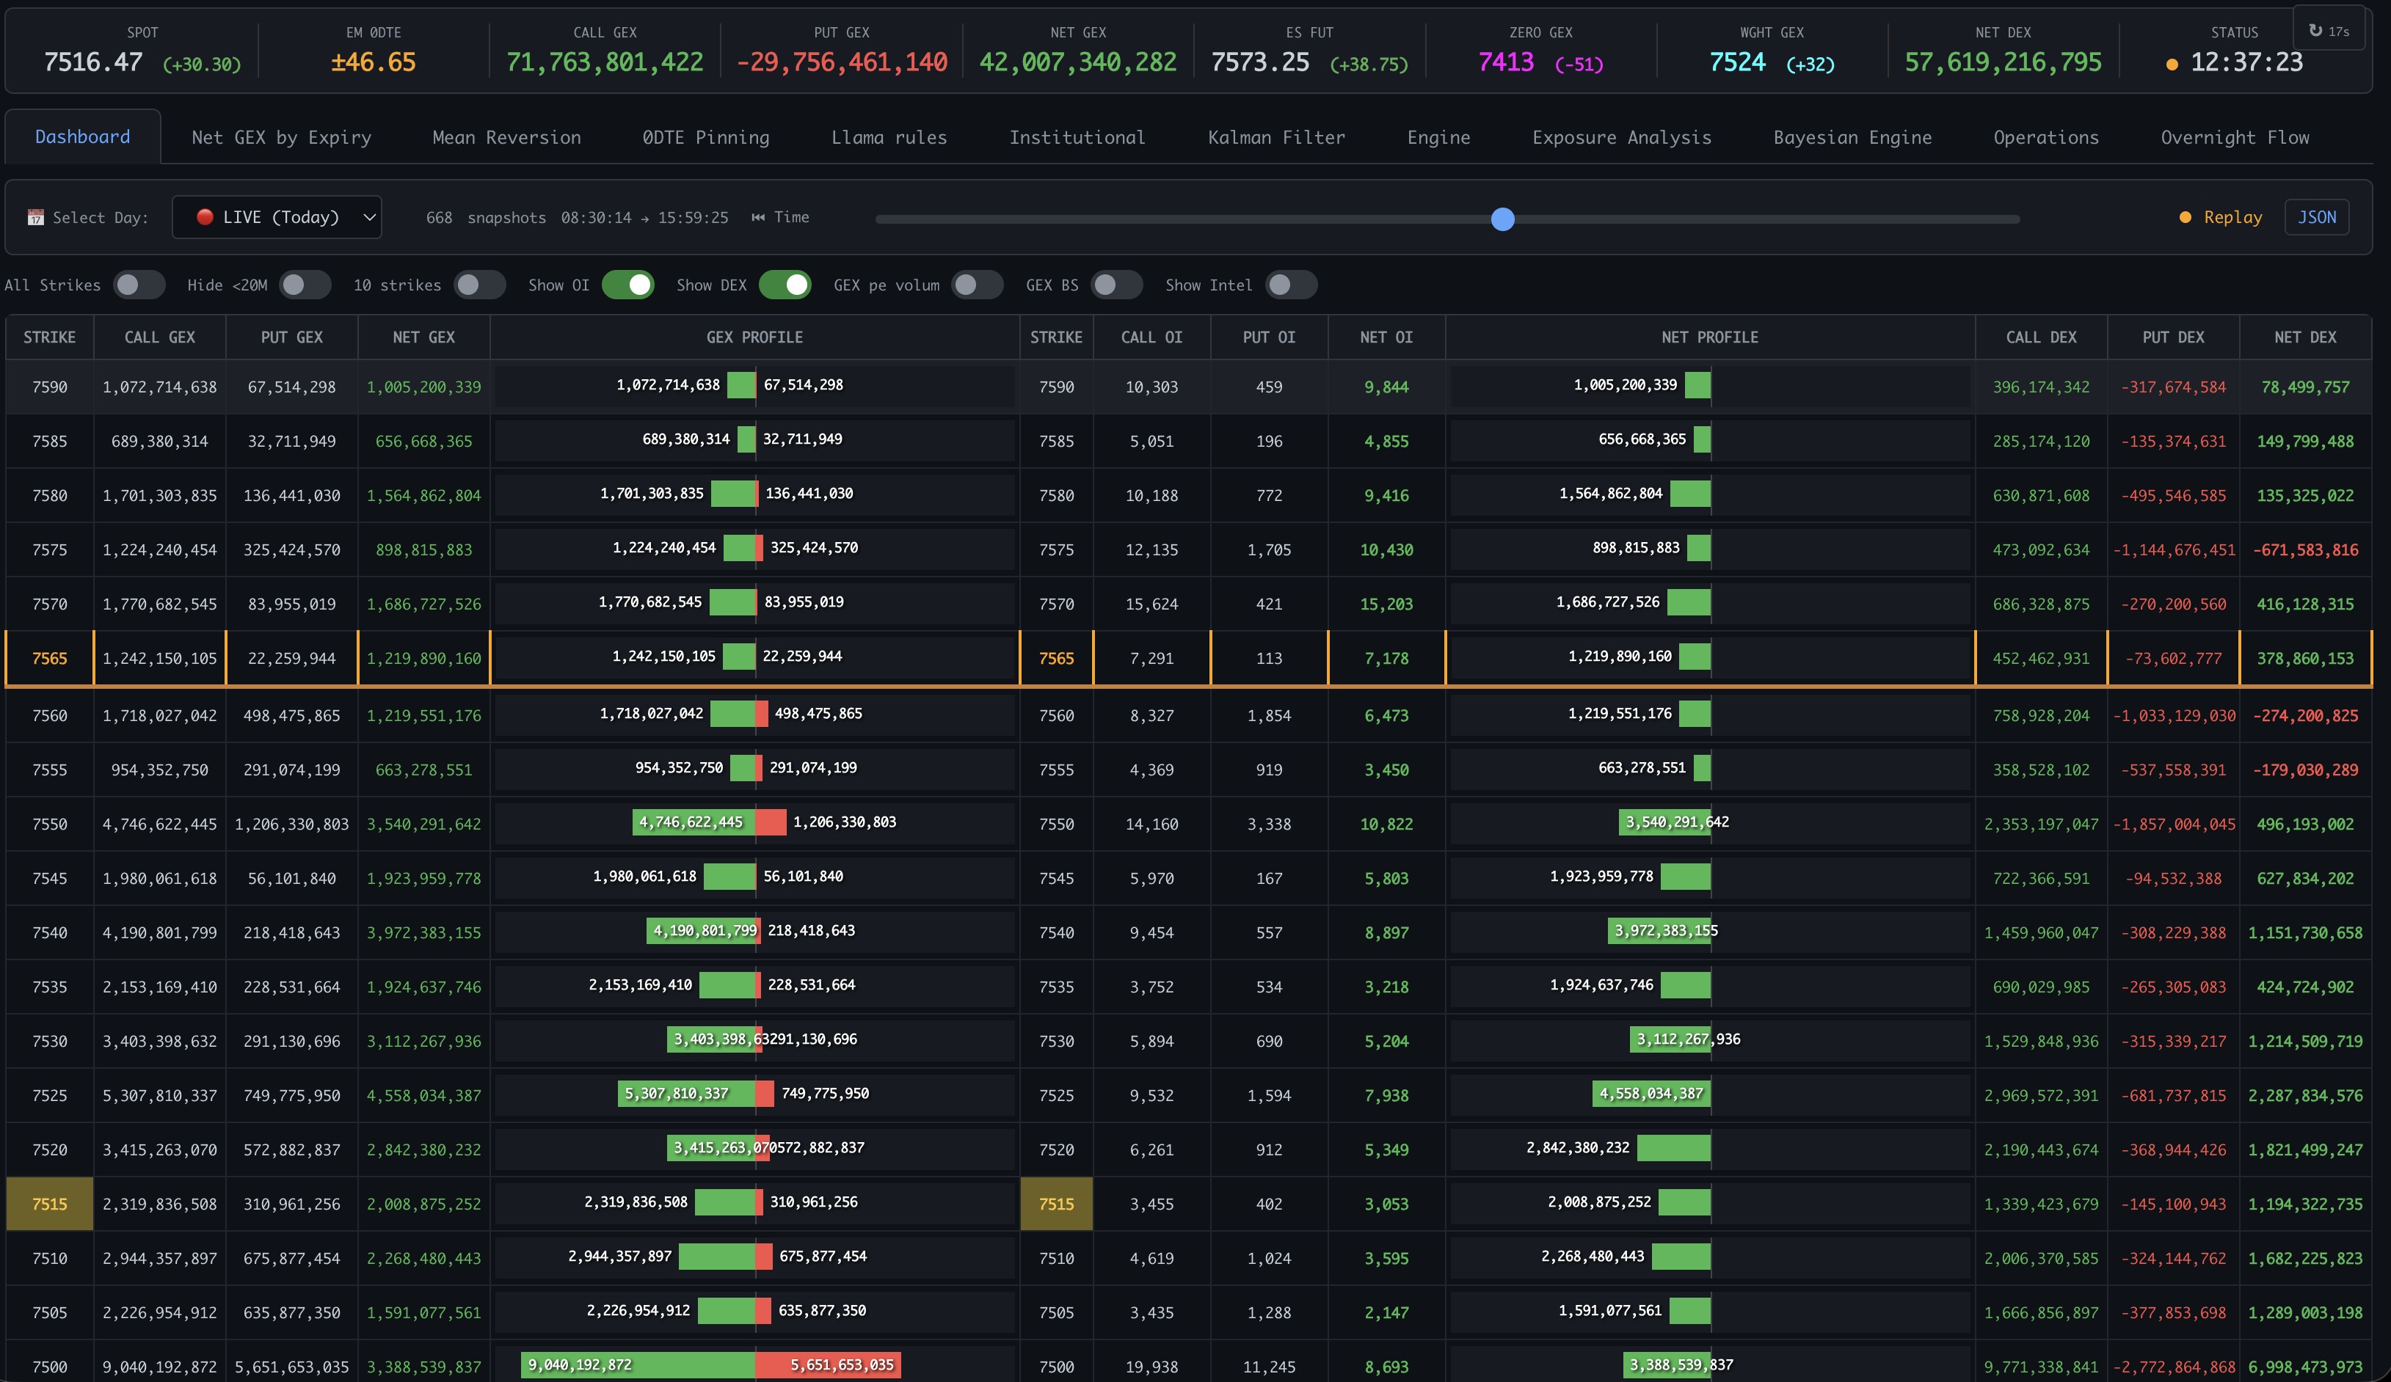Click PUT DEX value -1,857,004,045 for 7550
This screenshot has height=1382, width=2391.
[2174, 825]
